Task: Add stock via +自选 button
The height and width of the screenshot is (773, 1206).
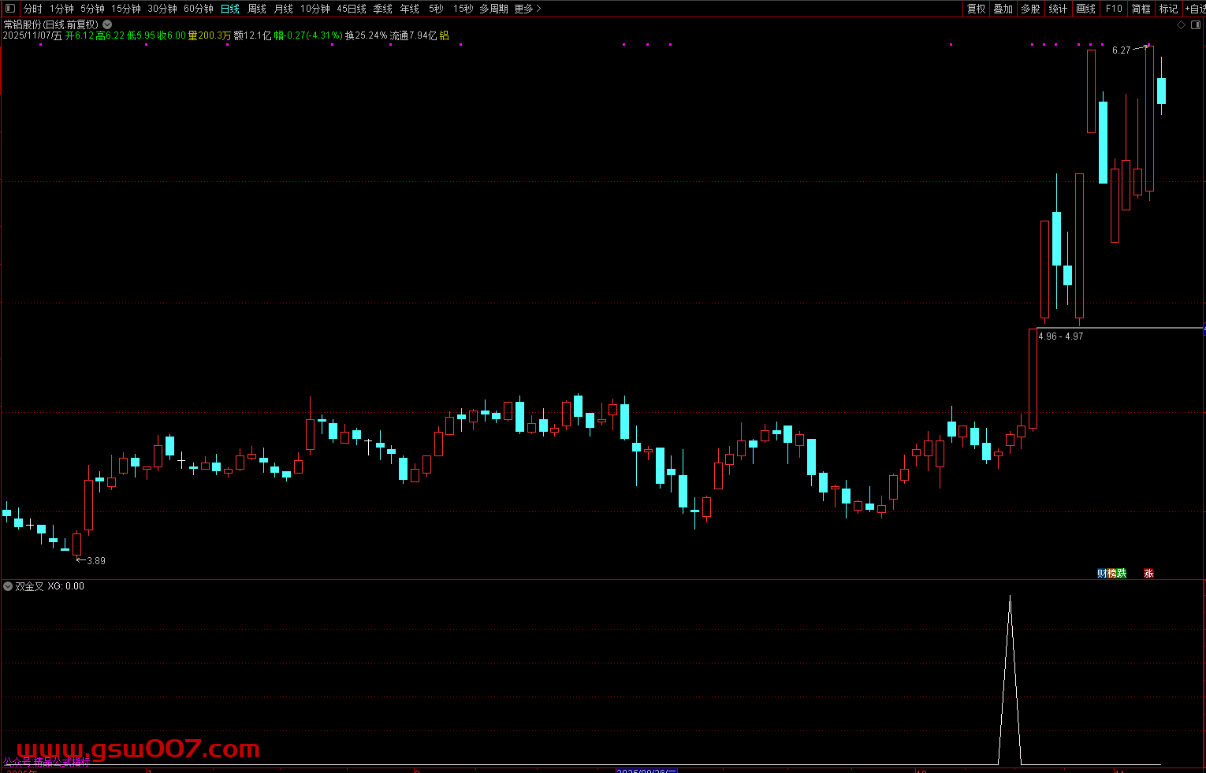Action: click(1195, 9)
